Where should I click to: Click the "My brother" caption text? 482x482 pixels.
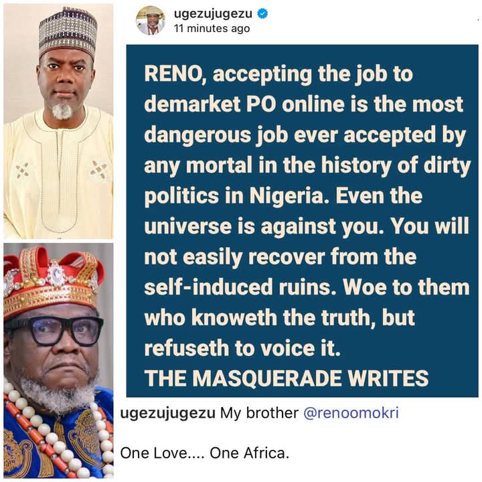259,412
